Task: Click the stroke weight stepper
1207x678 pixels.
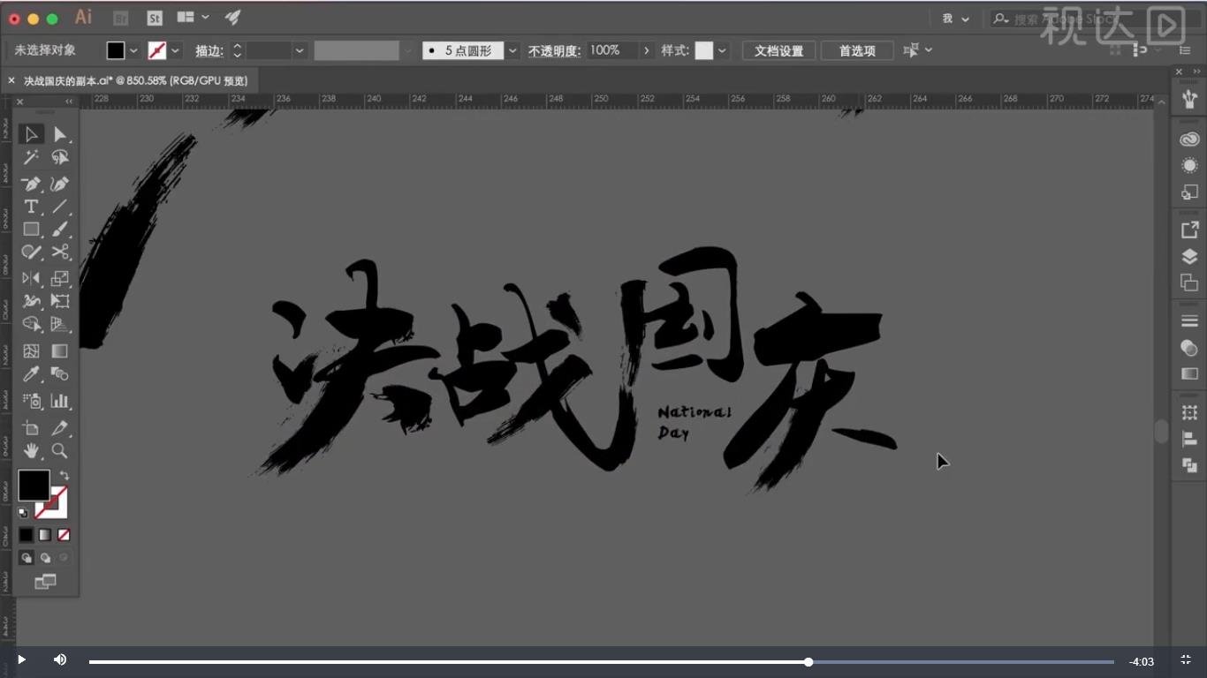Action: click(237, 50)
